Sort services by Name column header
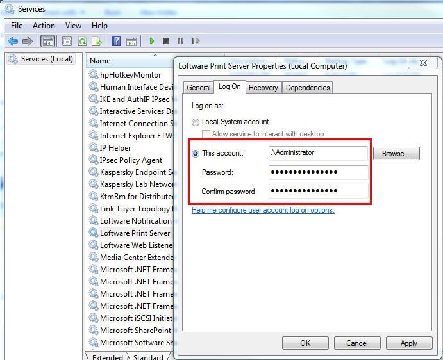Image resolution: width=443 pixels, height=360 pixels. point(130,60)
